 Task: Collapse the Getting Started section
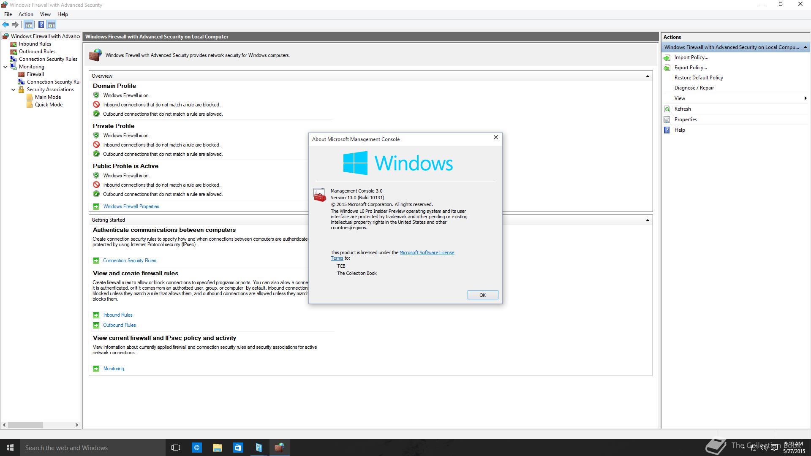tap(648, 220)
